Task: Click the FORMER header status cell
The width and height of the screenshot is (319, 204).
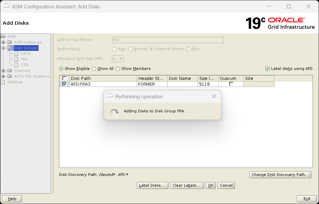Action: pos(152,84)
